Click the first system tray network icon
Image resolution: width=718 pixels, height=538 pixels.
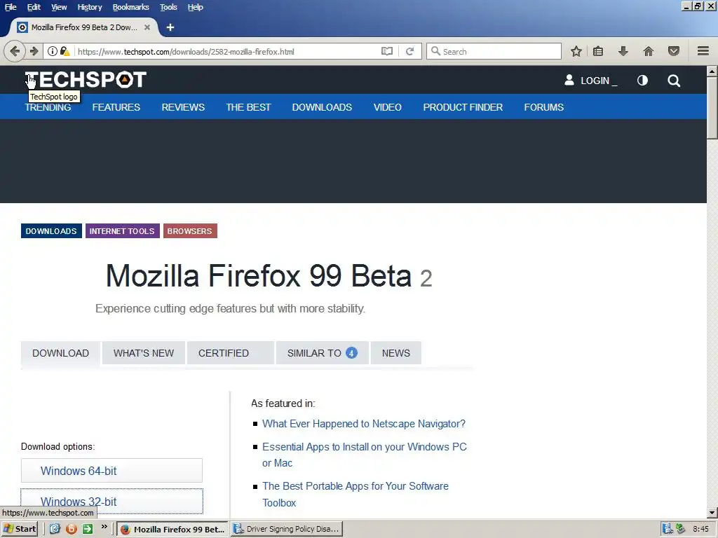pos(668,529)
